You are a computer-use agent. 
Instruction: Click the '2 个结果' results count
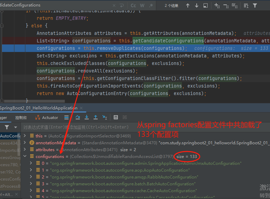pyautogui.click(x=171, y=6)
